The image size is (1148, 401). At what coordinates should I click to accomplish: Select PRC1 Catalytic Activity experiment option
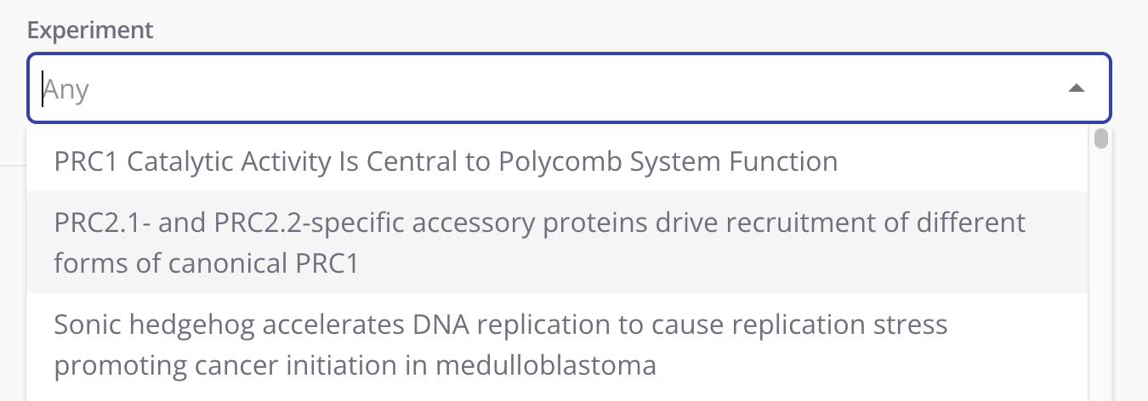click(446, 161)
